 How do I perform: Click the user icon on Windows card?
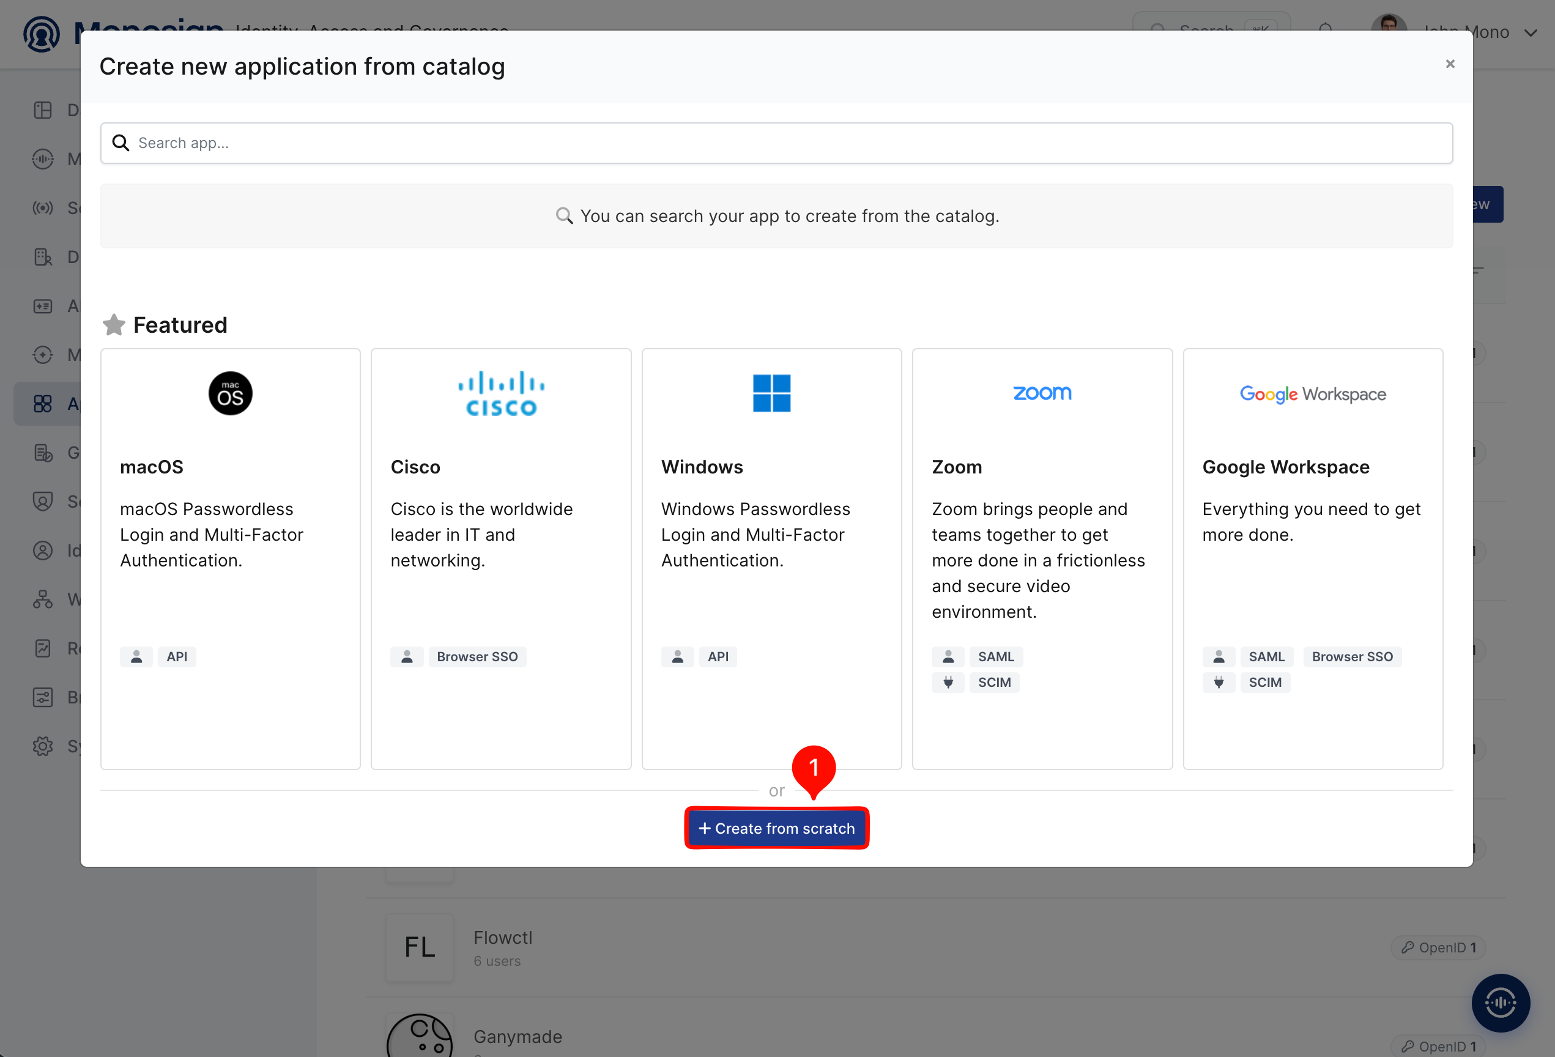(677, 657)
